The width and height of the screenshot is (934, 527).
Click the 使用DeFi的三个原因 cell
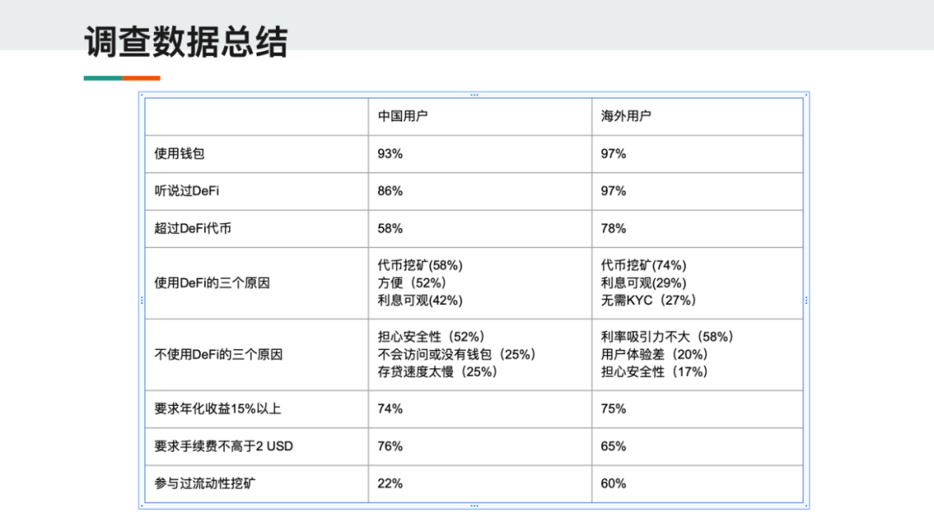(x=257, y=283)
